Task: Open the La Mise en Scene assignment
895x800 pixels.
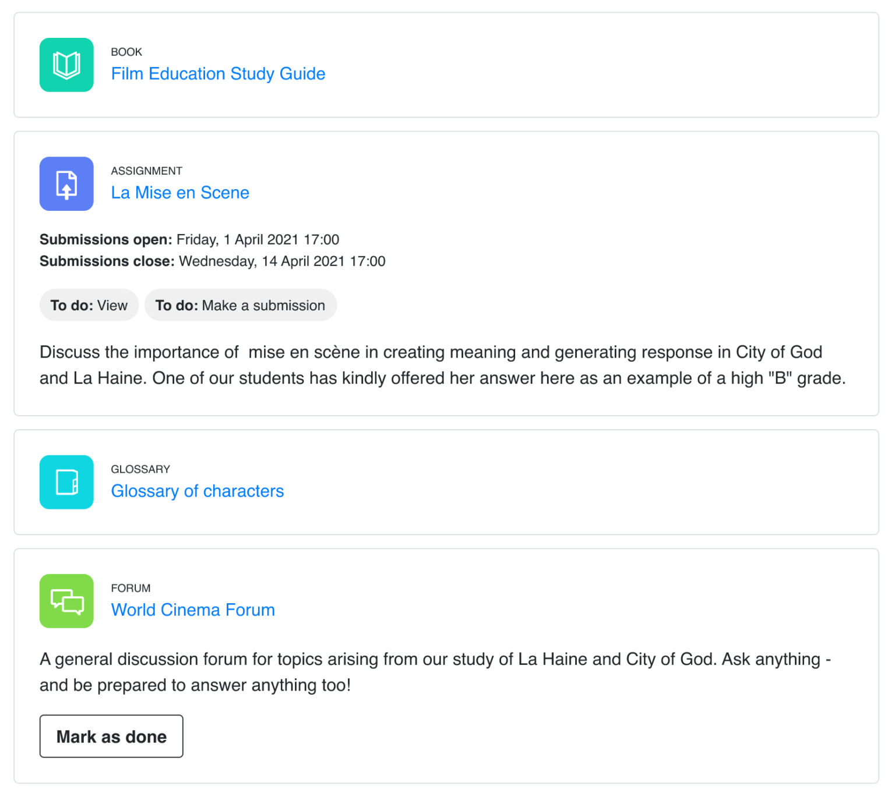Action: tap(180, 193)
